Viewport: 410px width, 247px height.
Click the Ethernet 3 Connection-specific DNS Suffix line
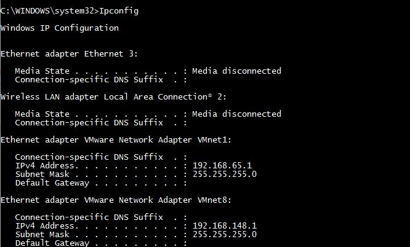pyautogui.click(x=101, y=79)
